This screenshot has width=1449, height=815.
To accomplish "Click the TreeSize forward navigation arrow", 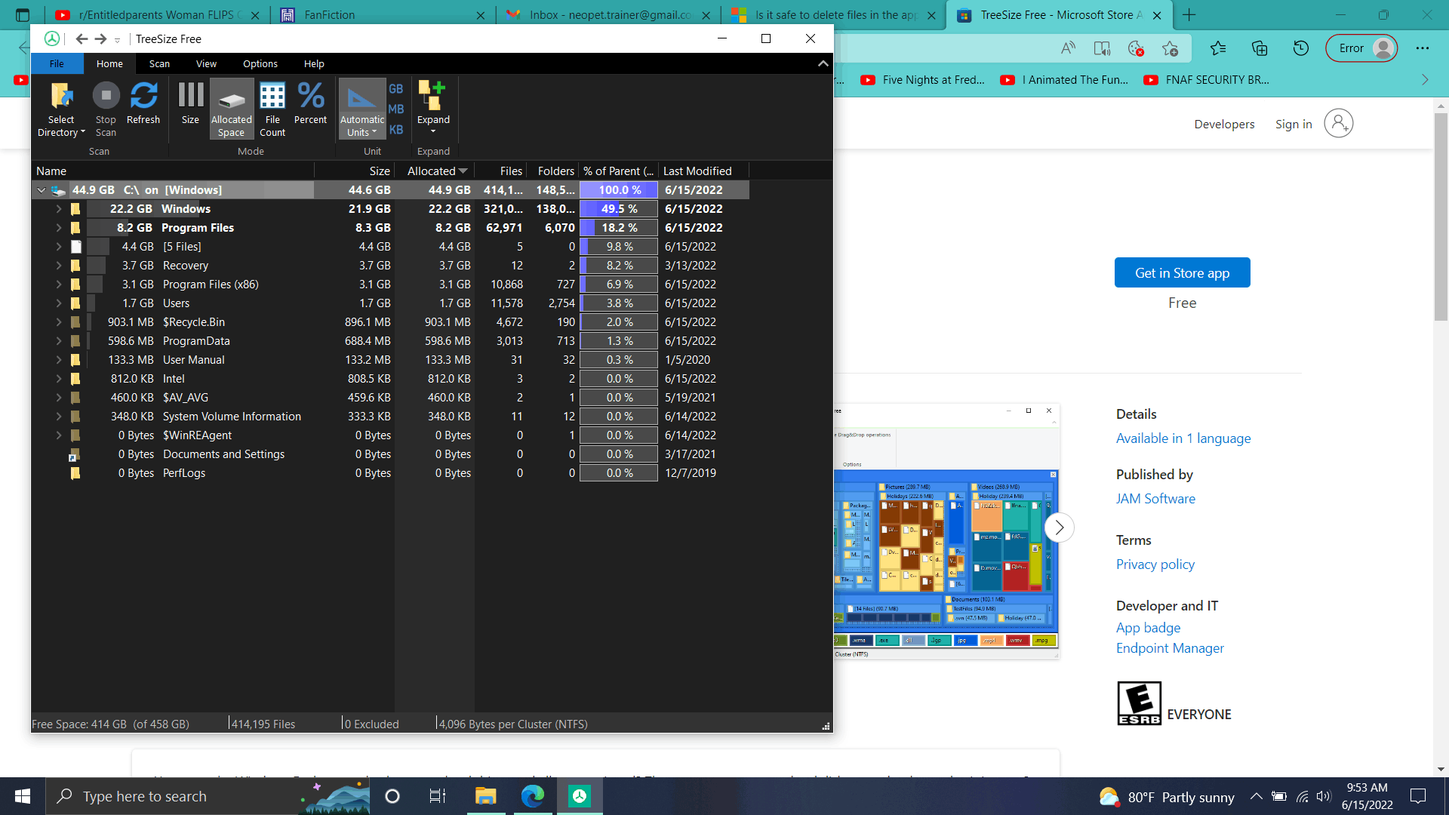I will click(x=100, y=39).
